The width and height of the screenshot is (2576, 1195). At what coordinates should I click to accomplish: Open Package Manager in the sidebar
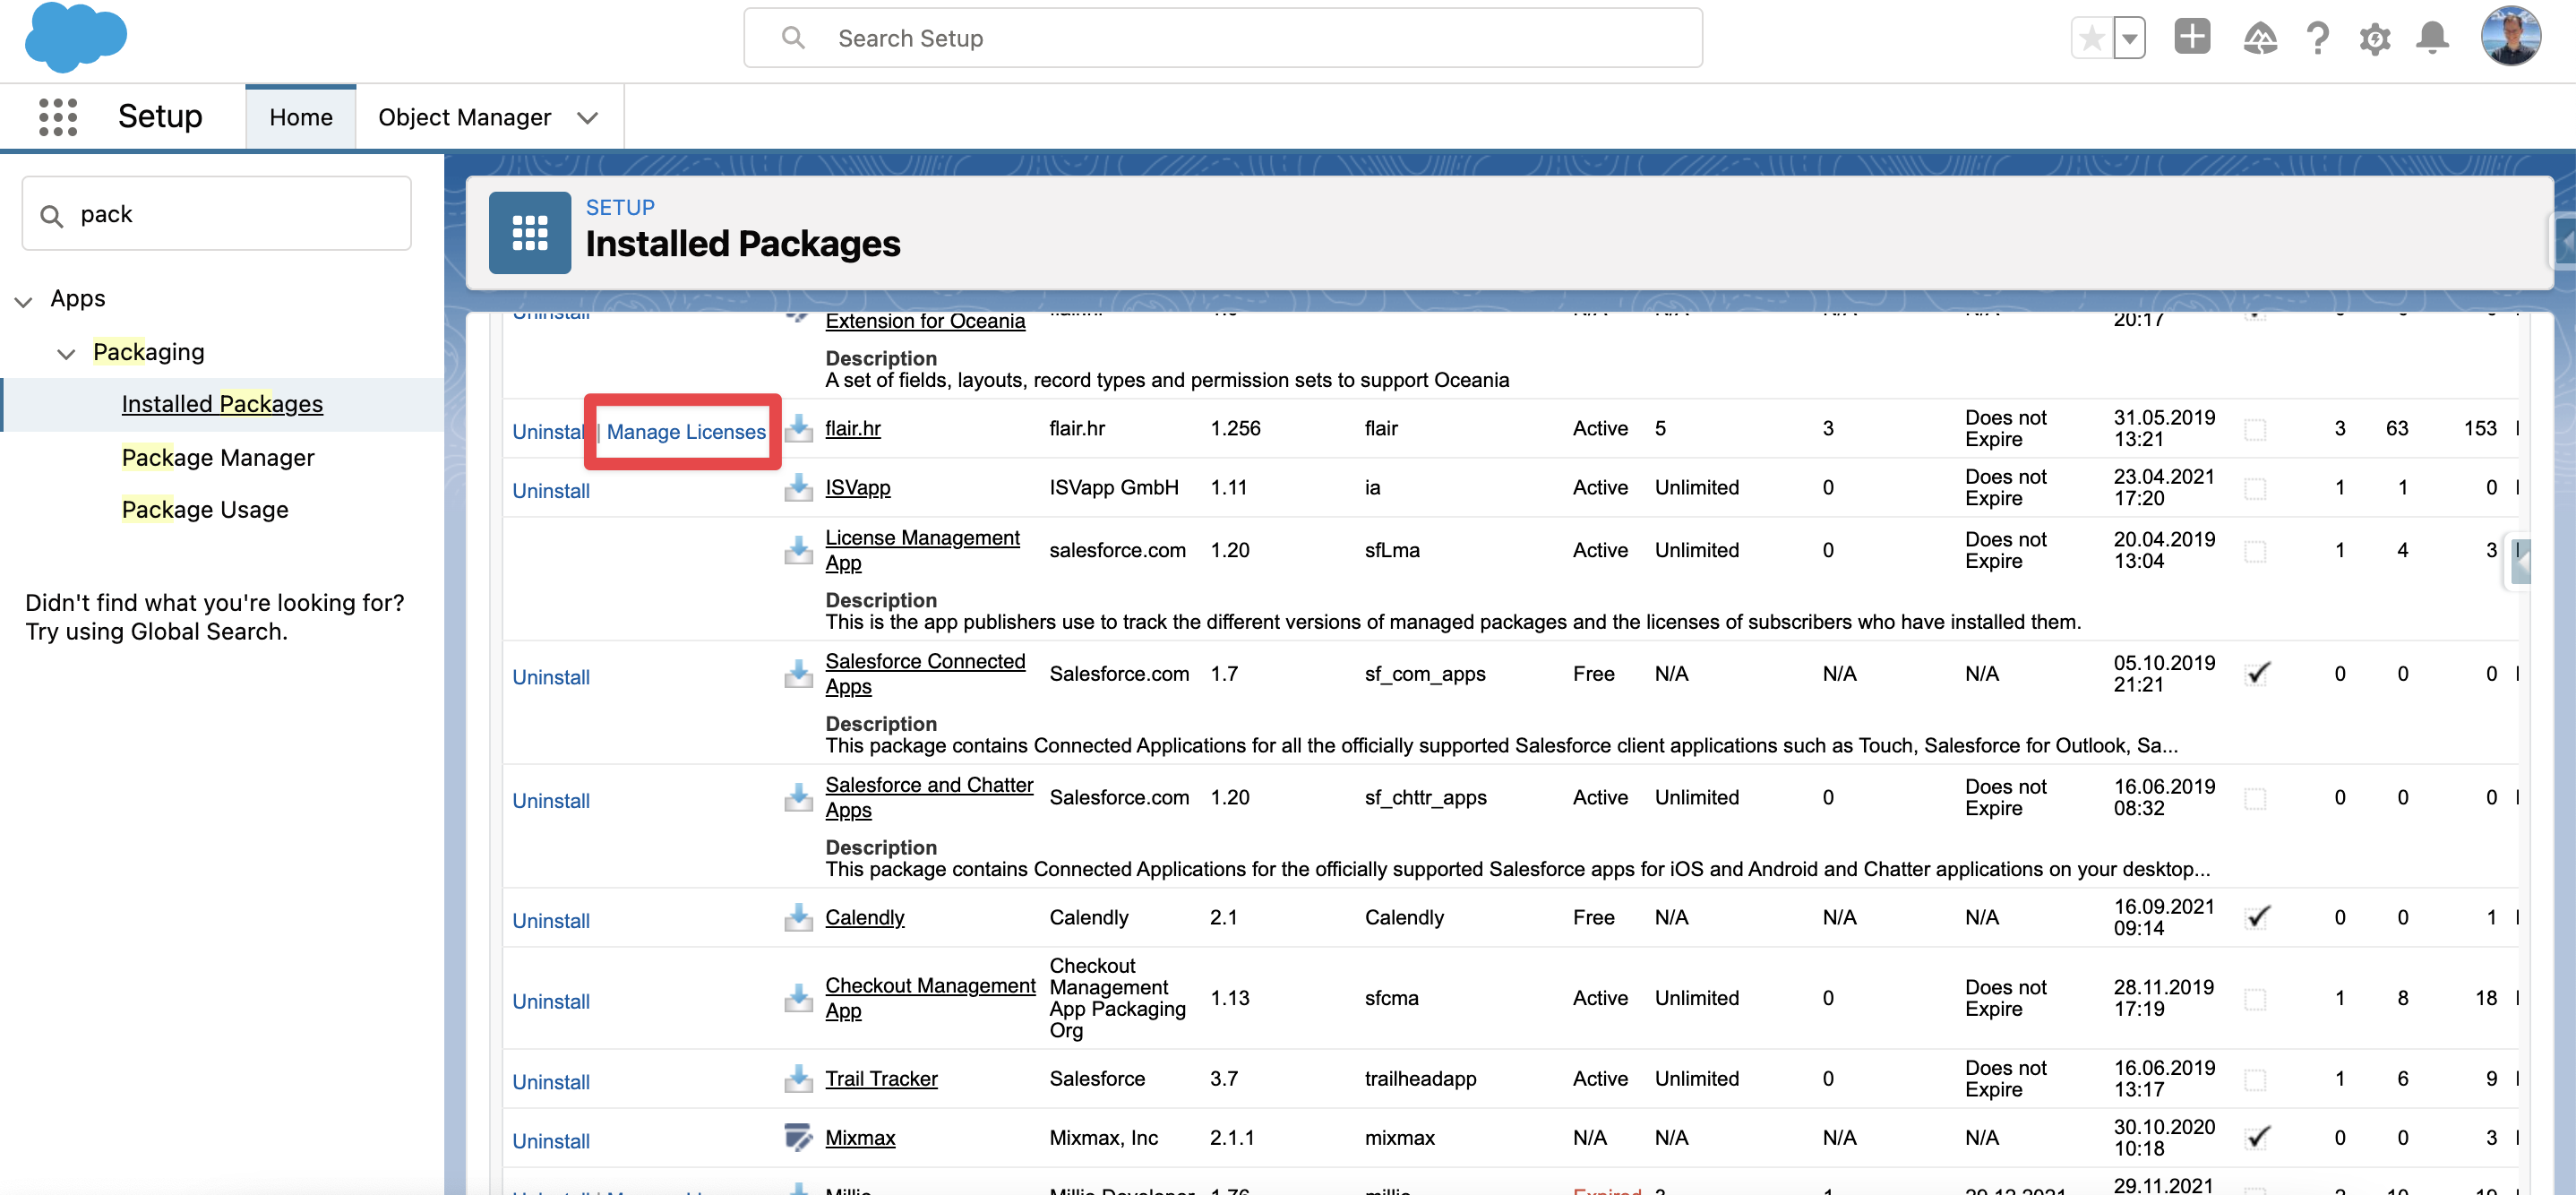tap(218, 457)
